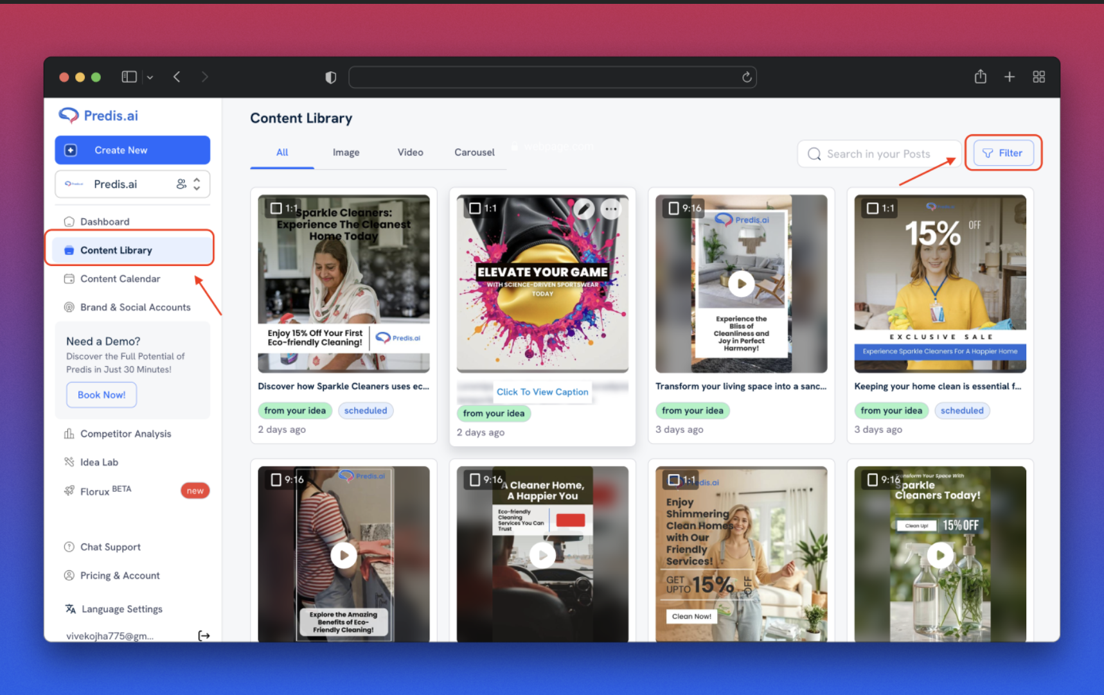1104x695 pixels.
Task: Switch to the Carousel tab
Action: (x=474, y=152)
